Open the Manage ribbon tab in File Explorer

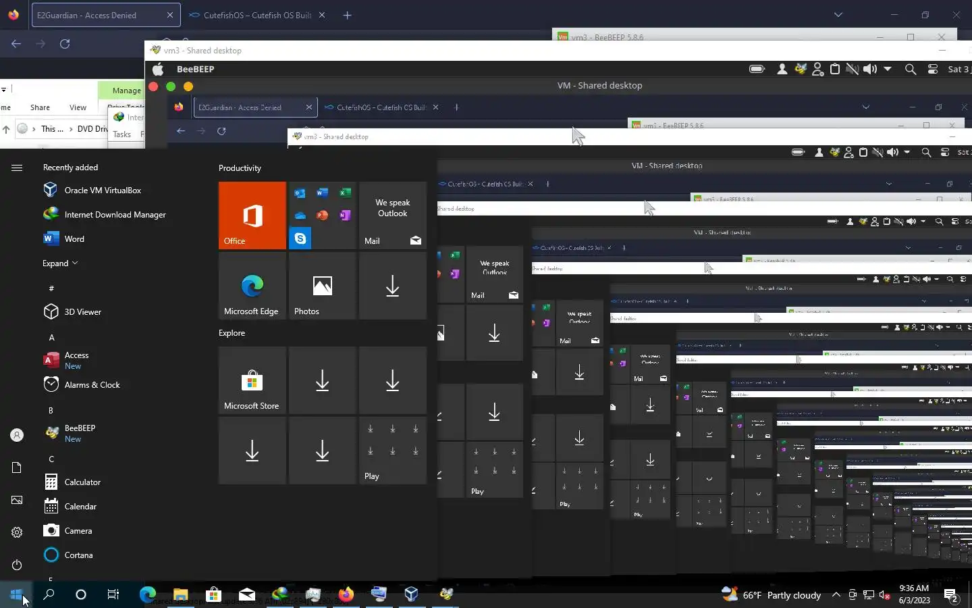[x=126, y=90]
